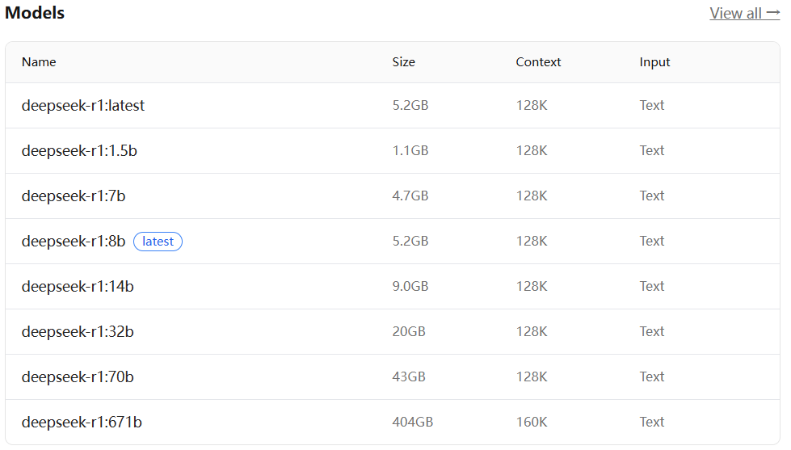Click 128K in the deepseek-r1:8b row
Screen dimensions: 791x450
coord(532,241)
